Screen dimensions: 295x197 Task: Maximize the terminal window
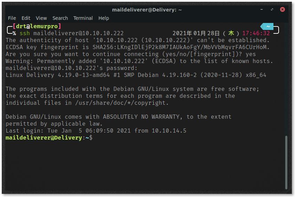click(272, 9)
